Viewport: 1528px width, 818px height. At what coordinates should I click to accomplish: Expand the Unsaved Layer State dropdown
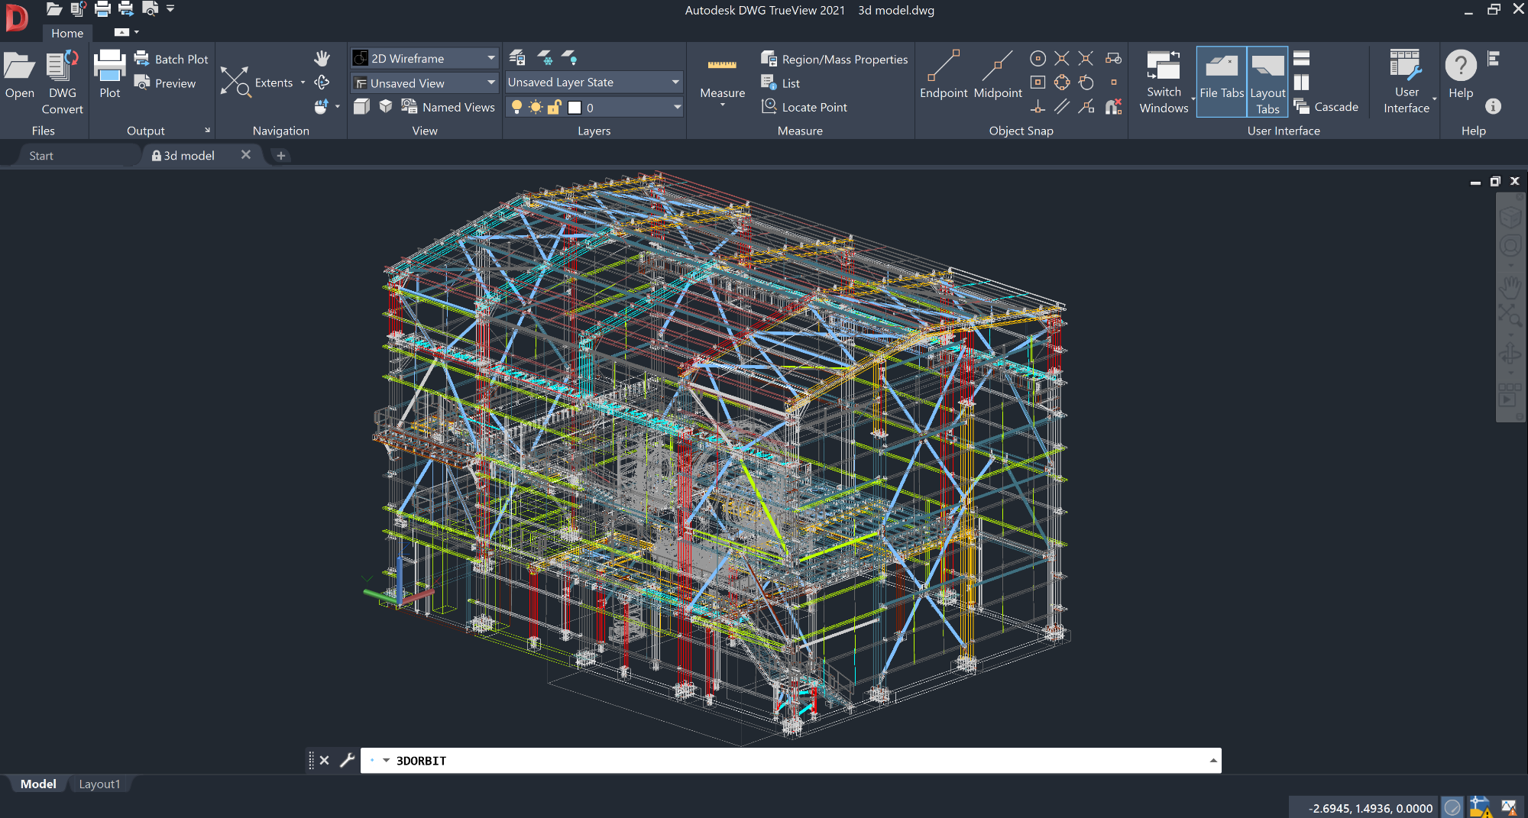pyautogui.click(x=594, y=82)
